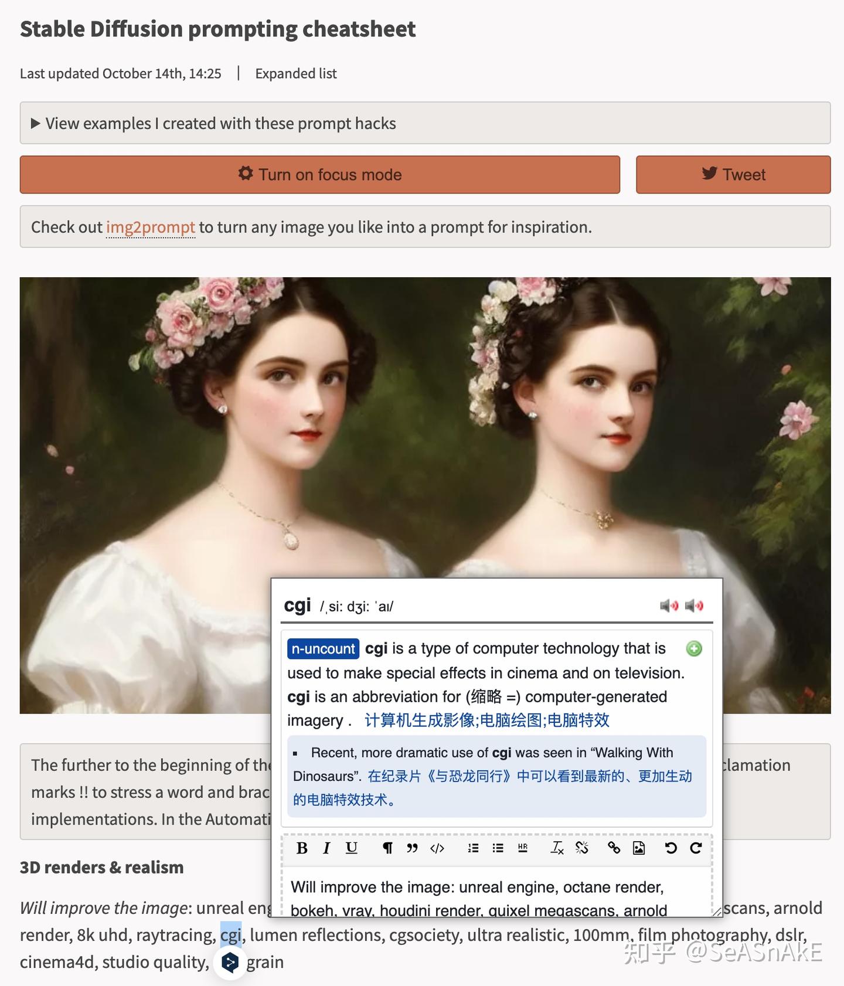Viewport: 844px width, 986px height.
Task: Click the highlighted word 'cgi' in the text
Action: click(231, 934)
